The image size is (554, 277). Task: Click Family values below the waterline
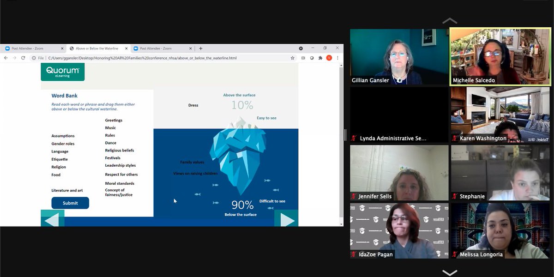[x=192, y=163]
